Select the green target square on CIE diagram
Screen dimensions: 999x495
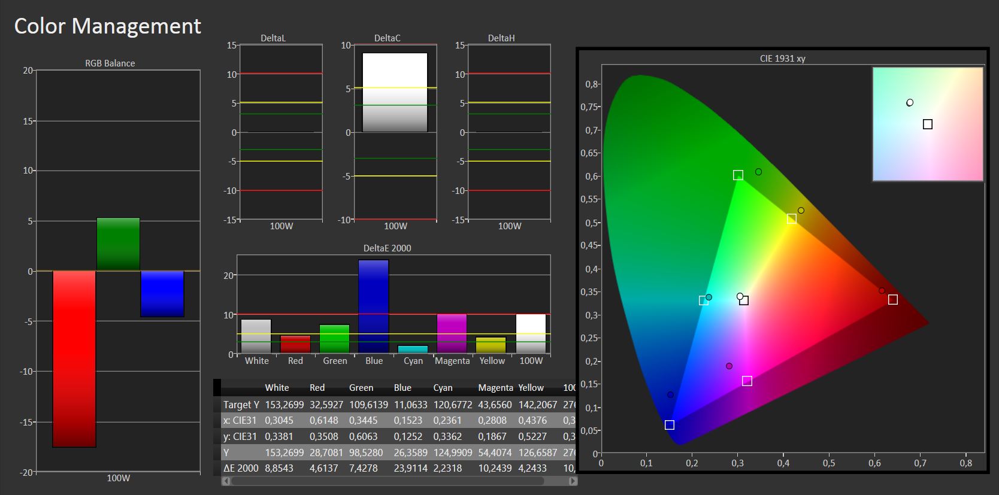click(x=738, y=175)
